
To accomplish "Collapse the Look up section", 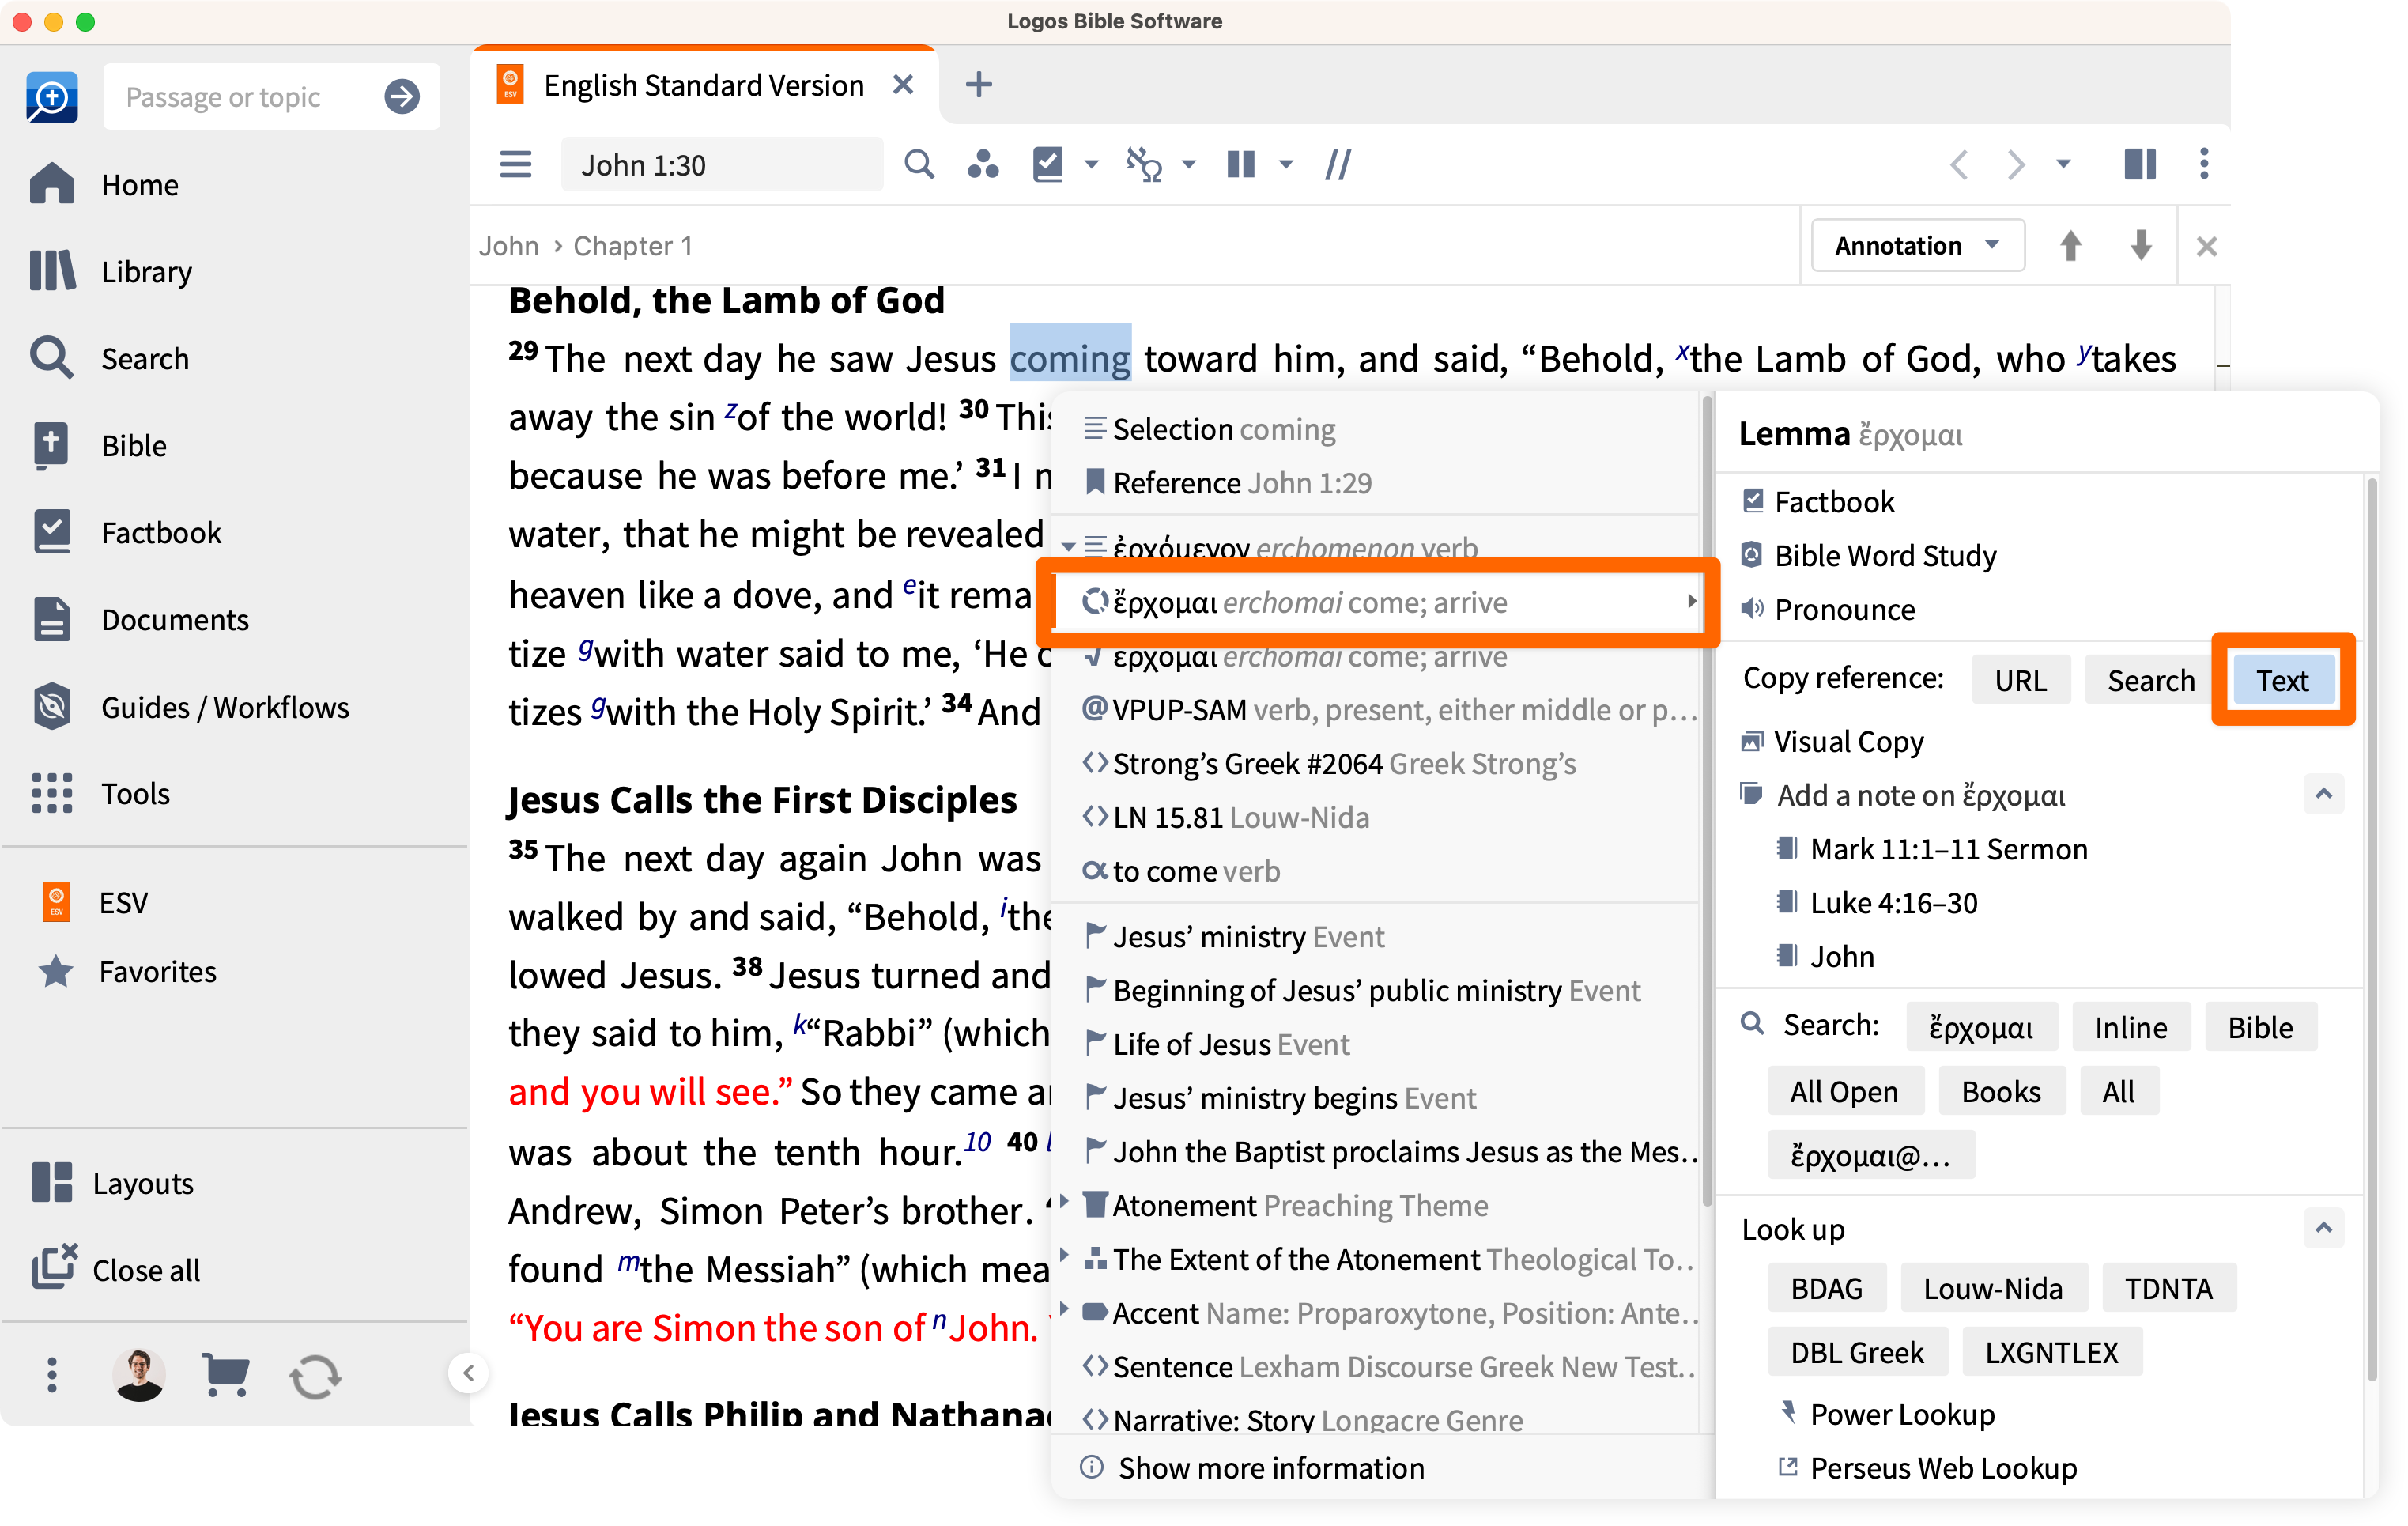I will [2324, 1227].
